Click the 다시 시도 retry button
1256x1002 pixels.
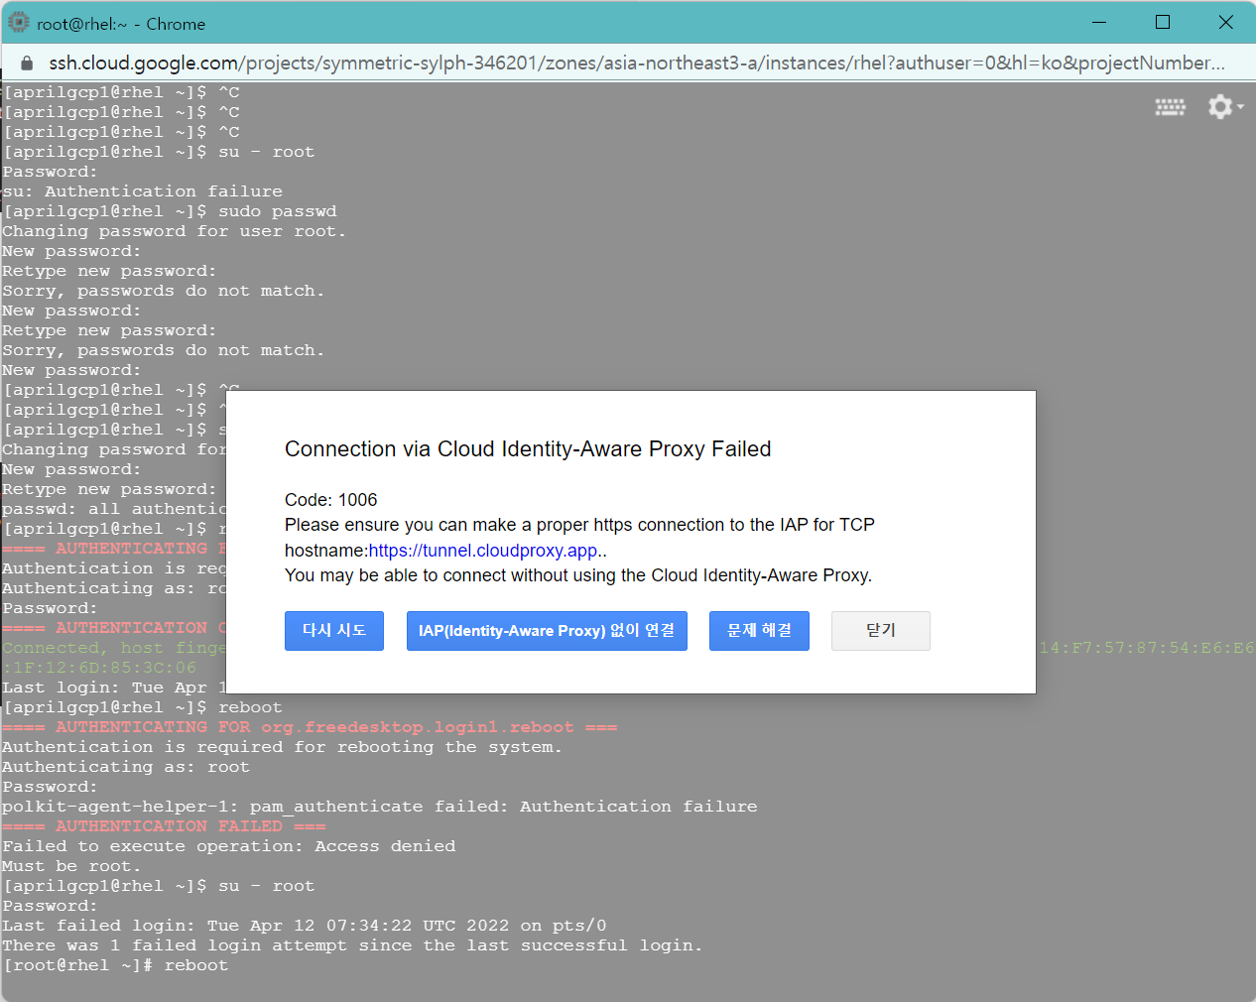point(334,631)
